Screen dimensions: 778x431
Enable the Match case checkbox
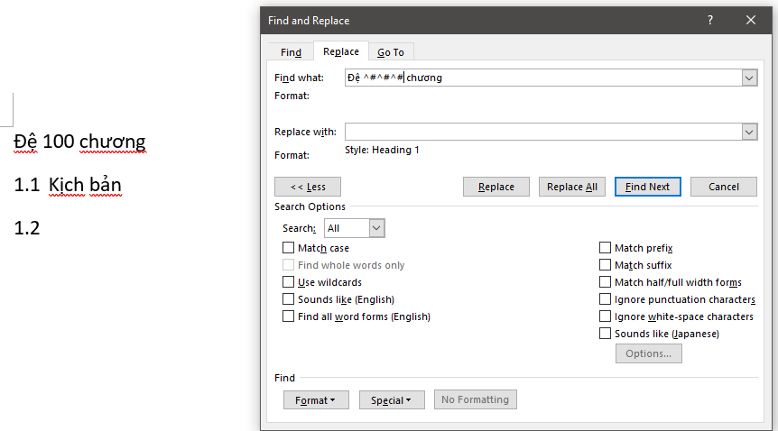coord(289,248)
